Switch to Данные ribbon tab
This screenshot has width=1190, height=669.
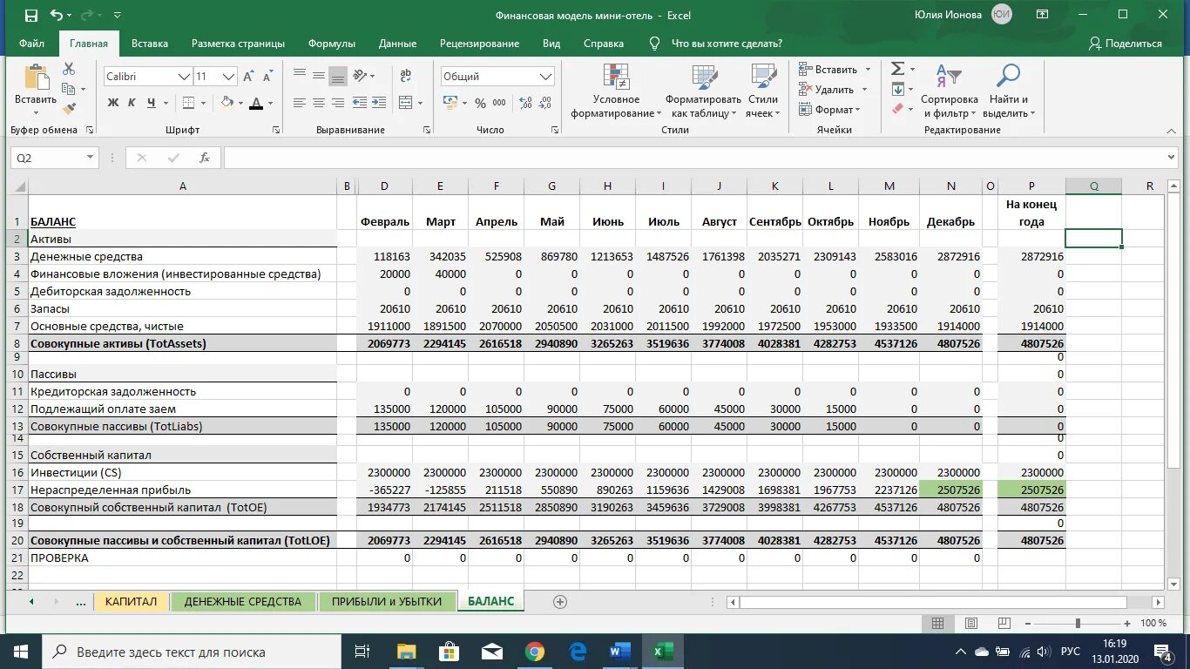[397, 44]
